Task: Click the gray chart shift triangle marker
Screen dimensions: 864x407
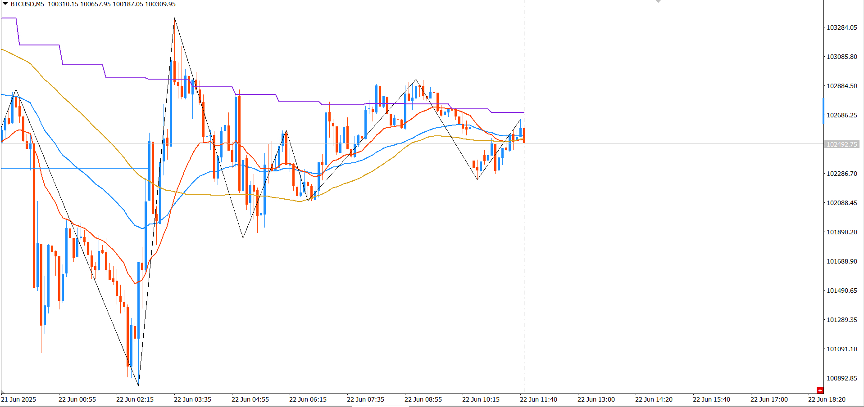Action: click(658, 1)
